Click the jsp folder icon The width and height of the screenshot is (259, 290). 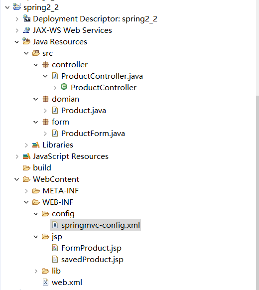pos(45,237)
